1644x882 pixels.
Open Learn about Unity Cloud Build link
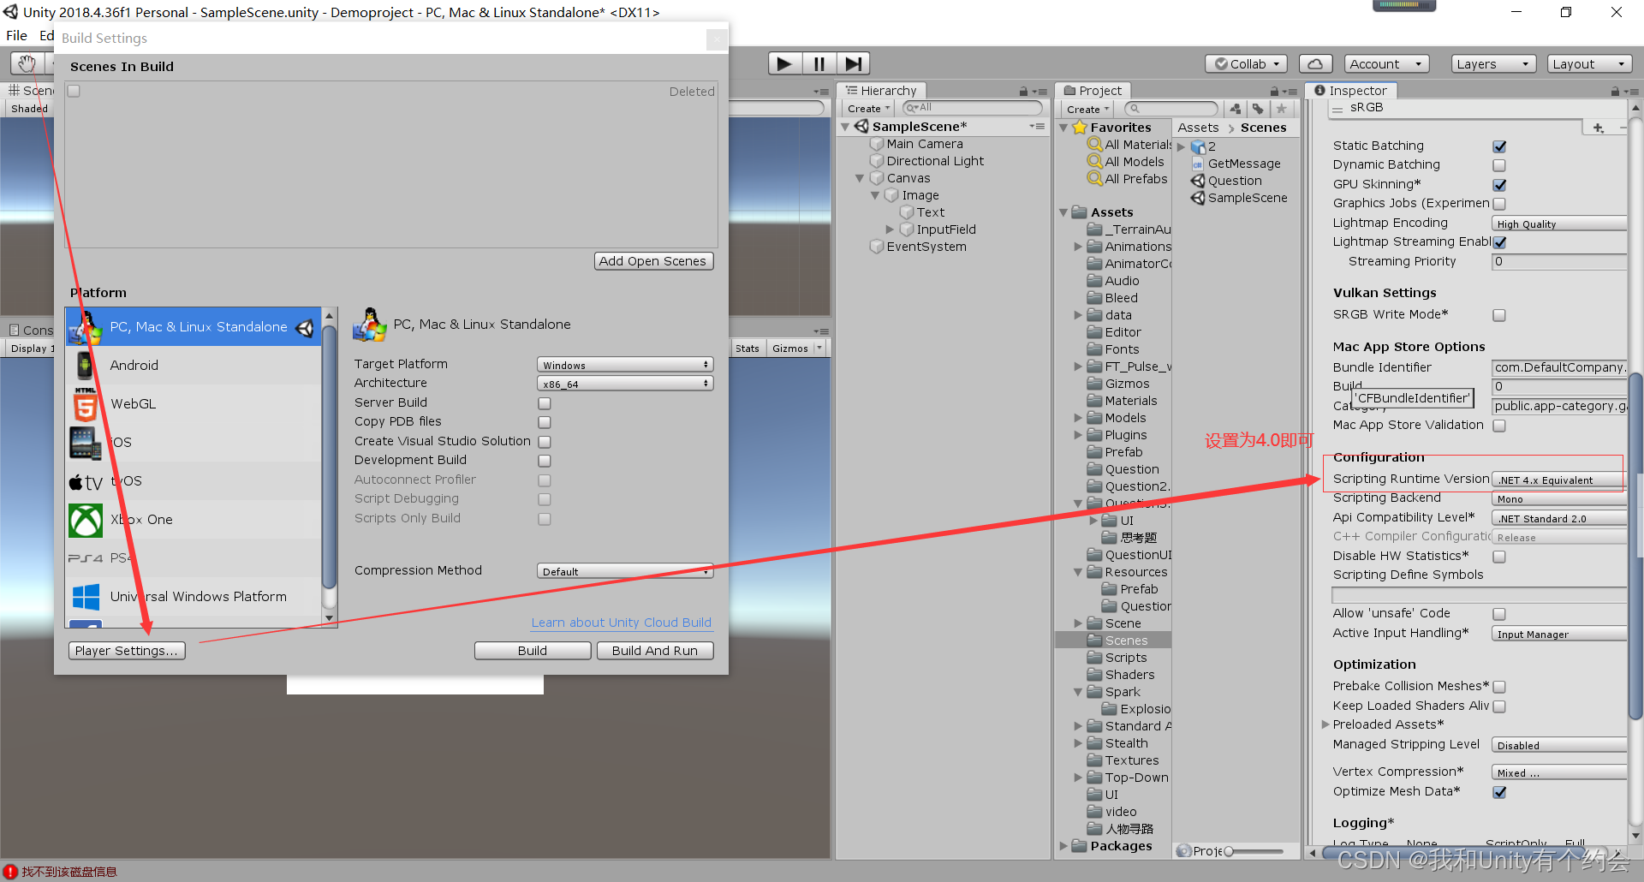[621, 623]
